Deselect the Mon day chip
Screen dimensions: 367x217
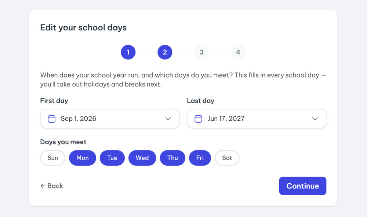82,158
